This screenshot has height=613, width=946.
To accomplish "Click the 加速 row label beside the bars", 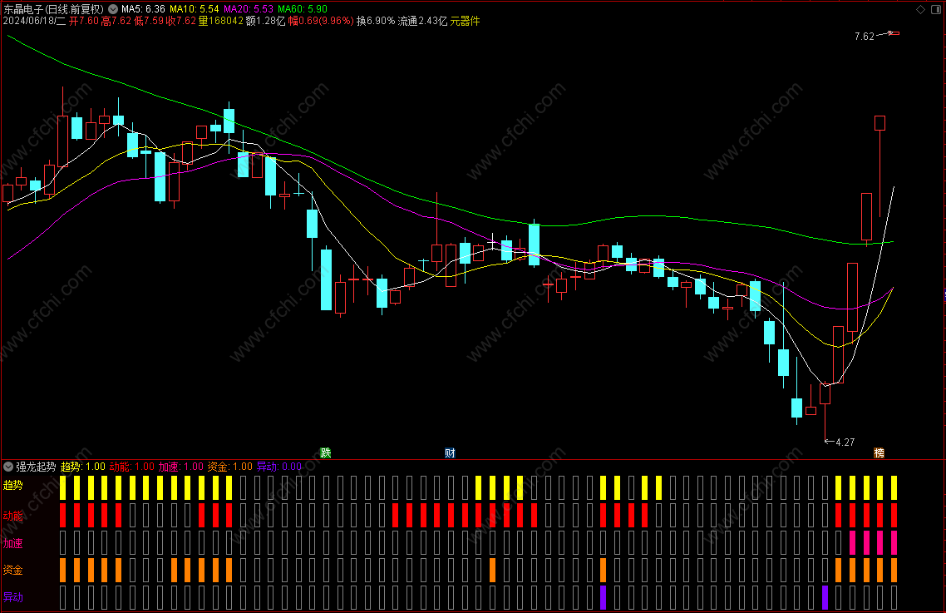I will pos(12,543).
